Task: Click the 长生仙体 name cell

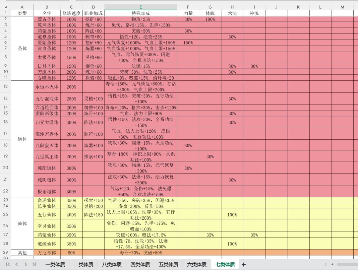Action: [x=47, y=206]
